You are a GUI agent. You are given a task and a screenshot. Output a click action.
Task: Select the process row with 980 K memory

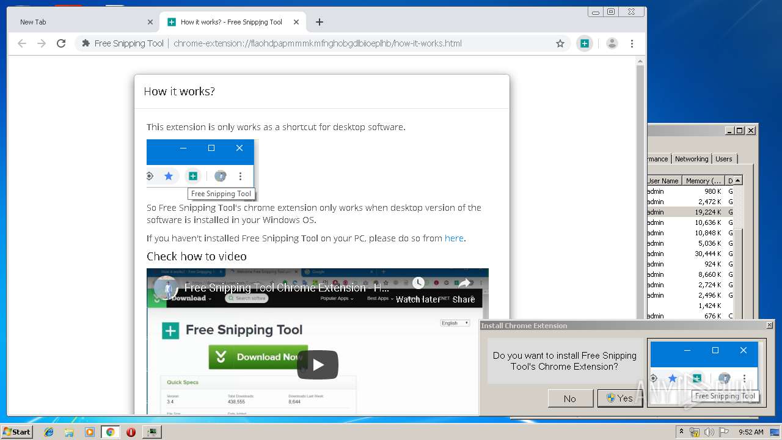click(x=690, y=191)
